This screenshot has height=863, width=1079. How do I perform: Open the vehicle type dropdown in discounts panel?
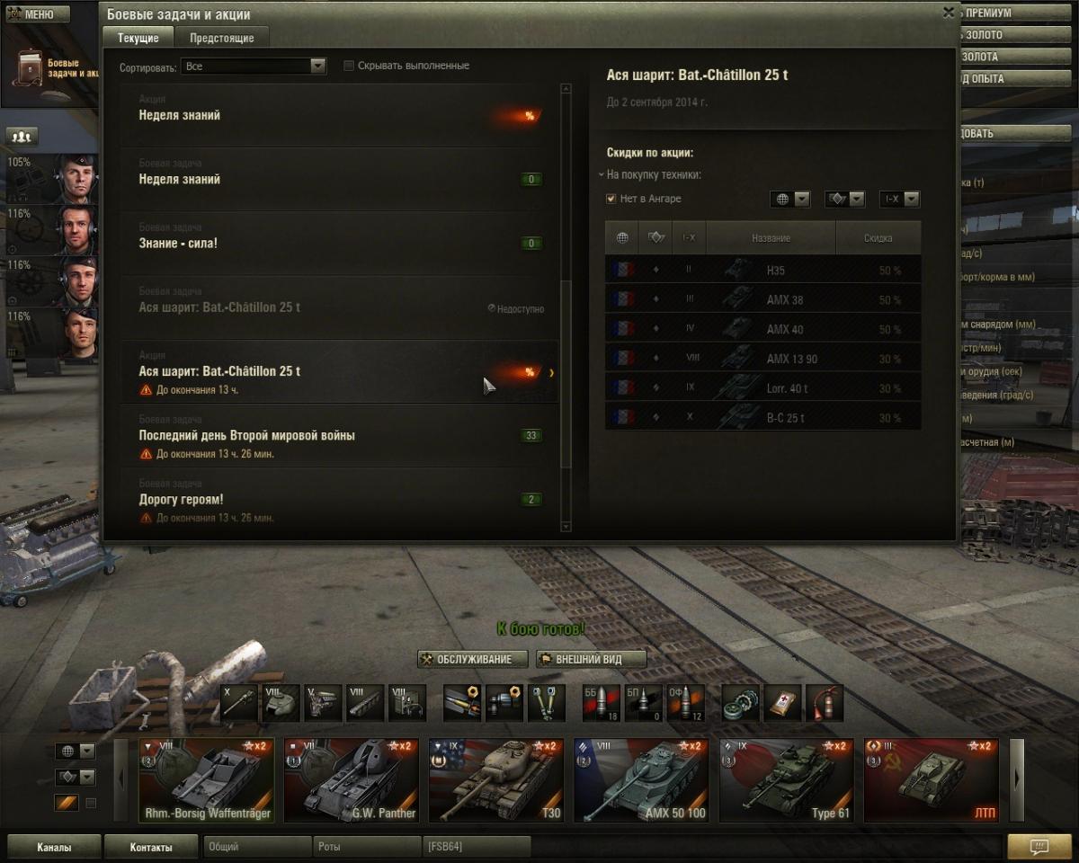click(x=844, y=199)
